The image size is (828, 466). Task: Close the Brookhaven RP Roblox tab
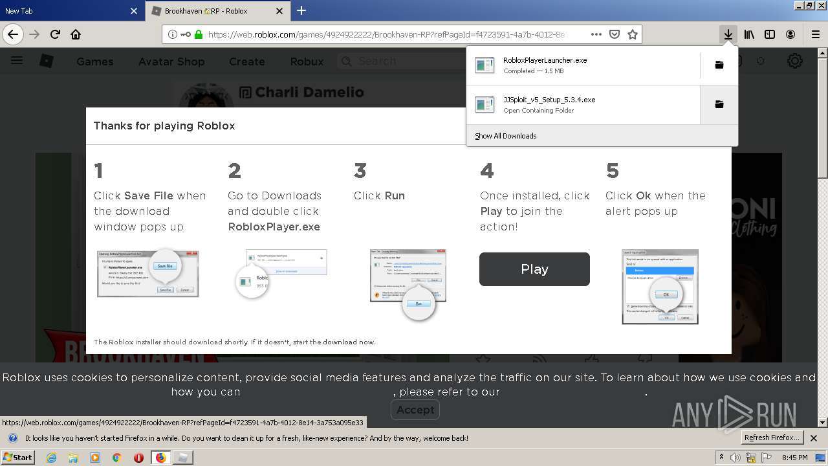279,11
